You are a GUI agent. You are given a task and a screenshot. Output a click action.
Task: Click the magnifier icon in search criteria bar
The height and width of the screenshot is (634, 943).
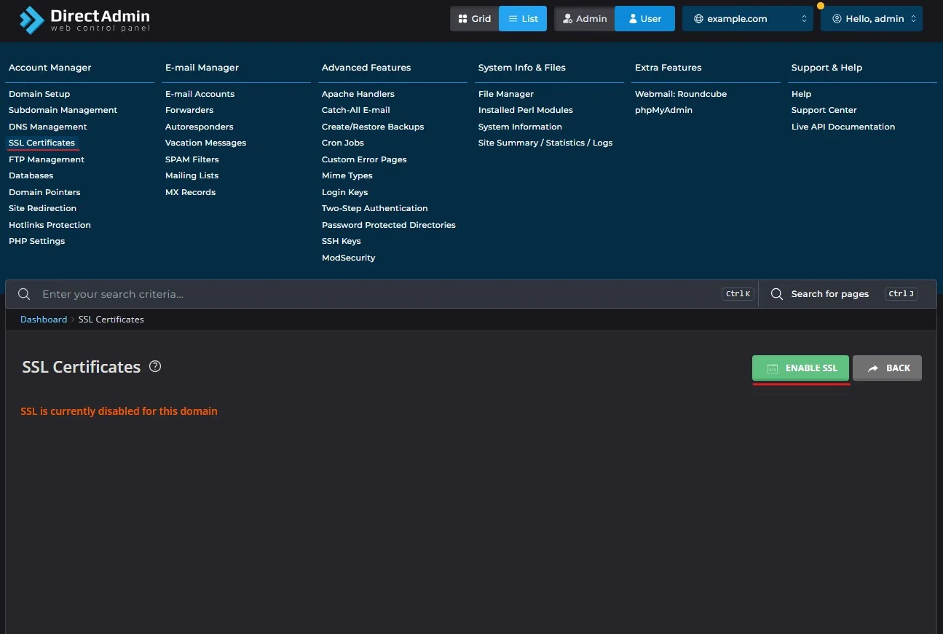tap(24, 294)
